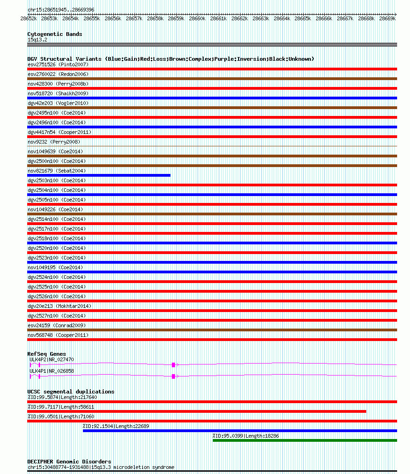Select the %ID:99.5874|Length:217640 label
The height and width of the screenshot is (474, 410).
point(62,398)
